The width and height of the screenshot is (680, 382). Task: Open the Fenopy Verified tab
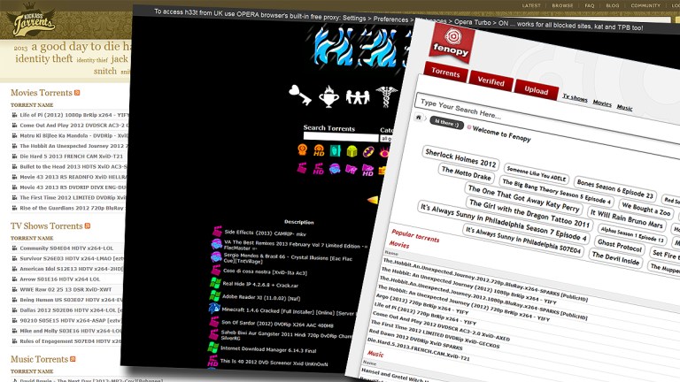pyautogui.click(x=491, y=81)
